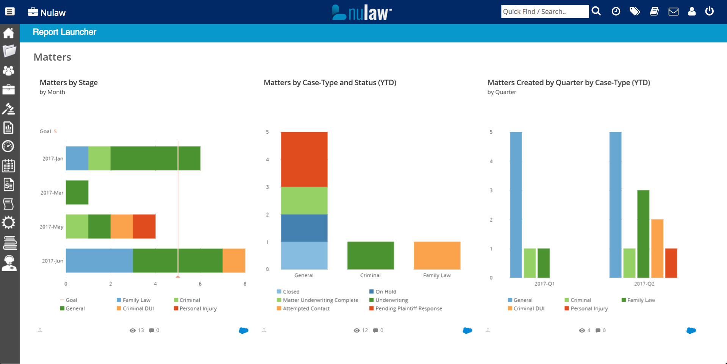Screen dimensions: 727x364
Task: Click the gavel icon in sidebar
Action: click(x=9, y=109)
